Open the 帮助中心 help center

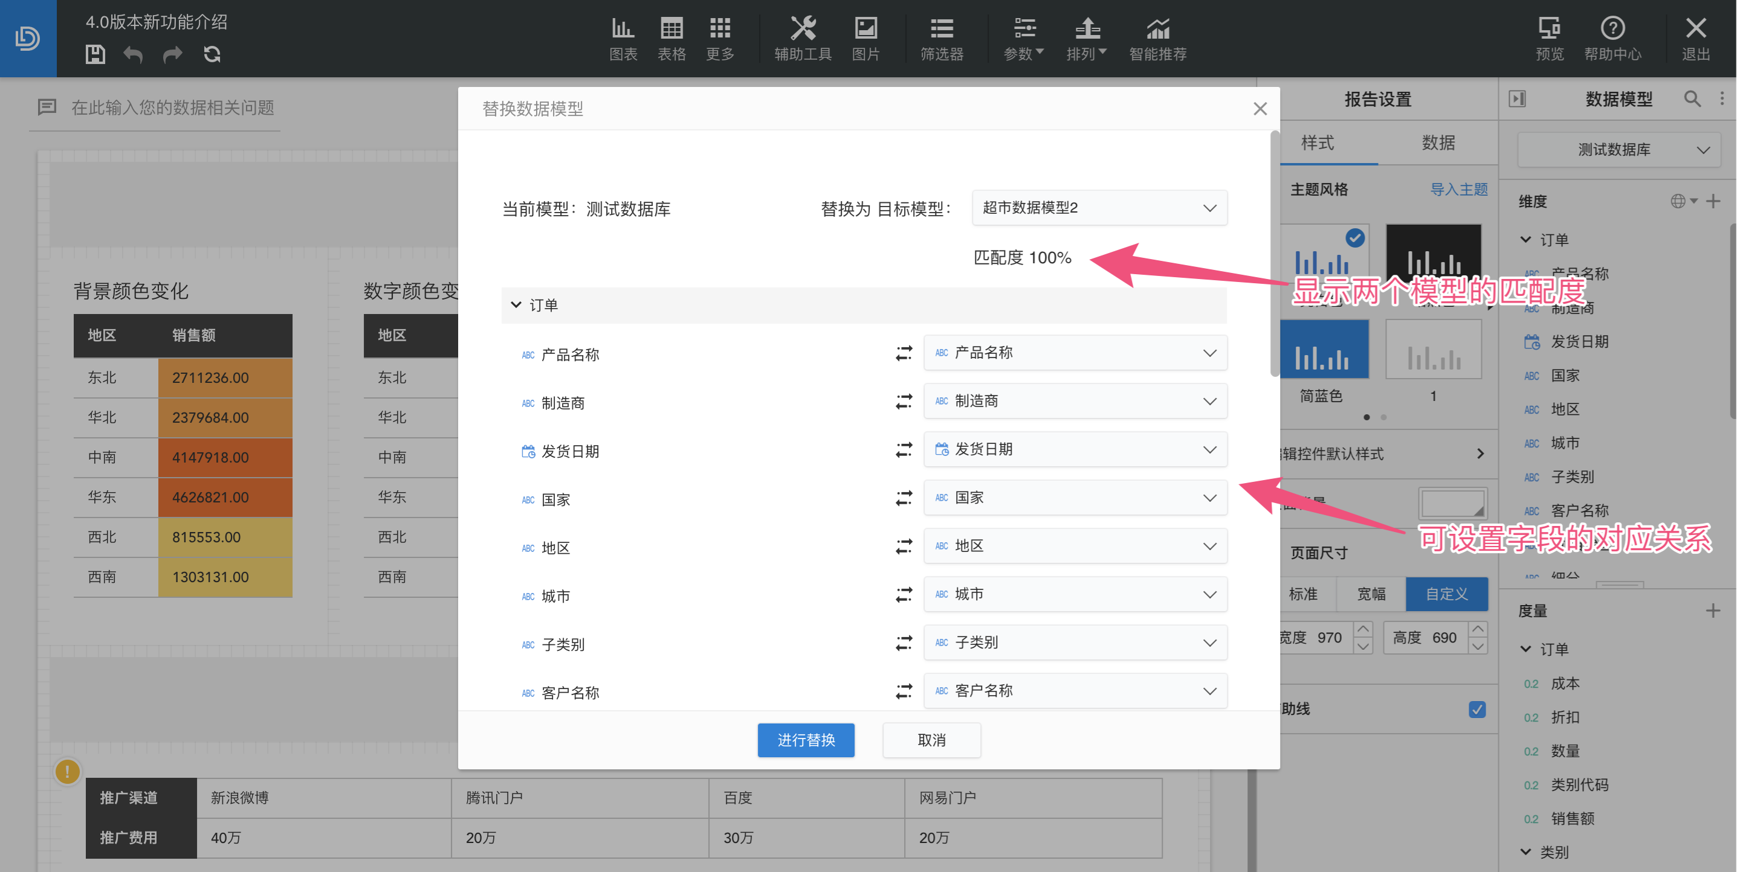[1613, 39]
